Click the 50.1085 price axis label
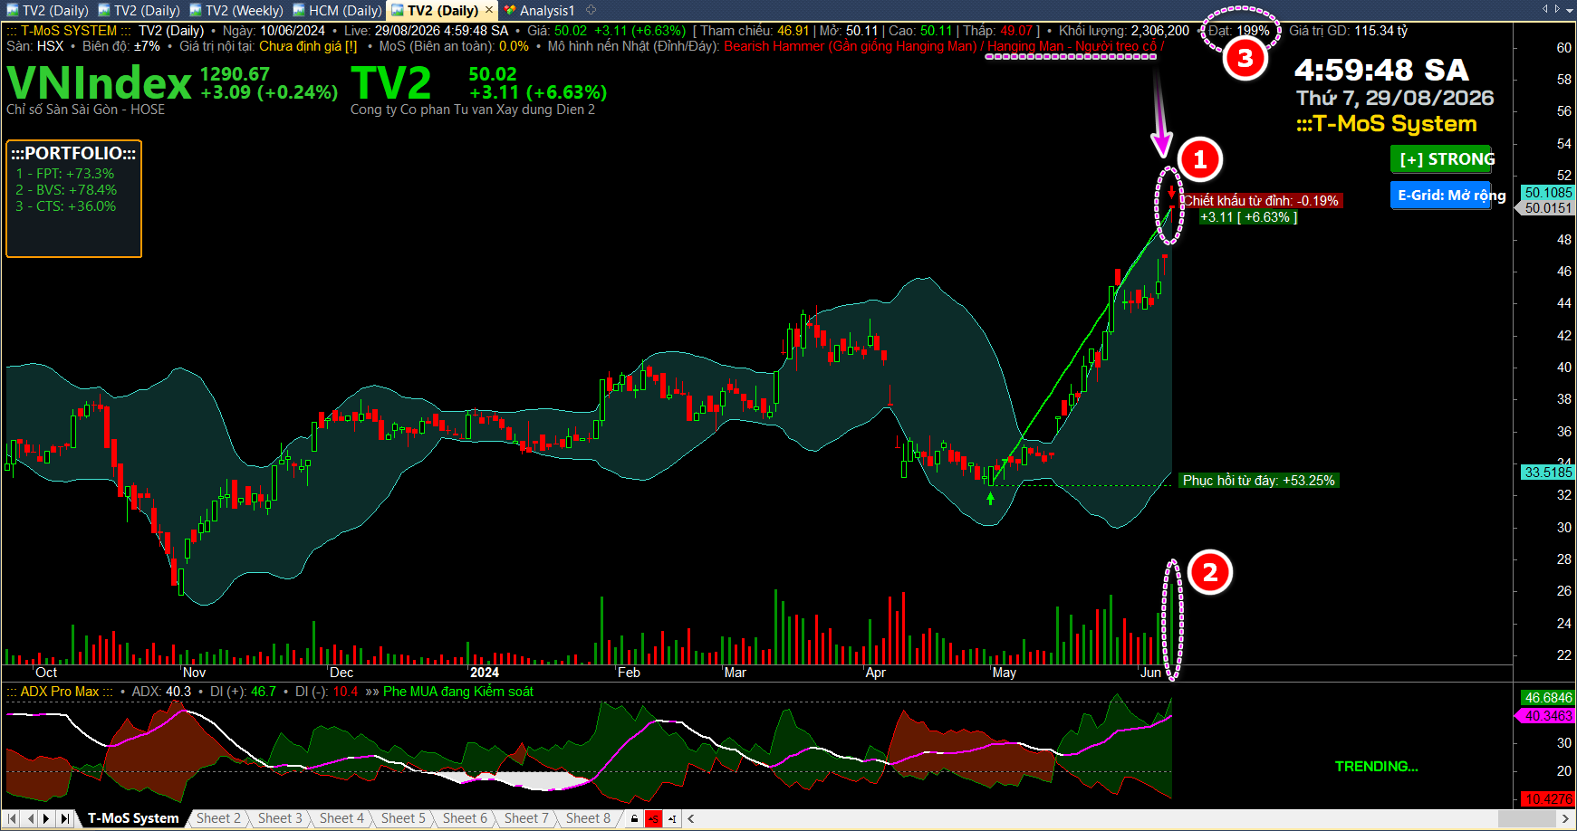This screenshot has width=1577, height=831. (x=1548, y=193)
